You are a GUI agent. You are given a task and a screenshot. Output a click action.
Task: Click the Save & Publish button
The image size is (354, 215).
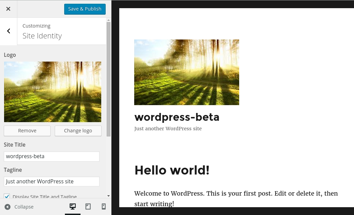coord(85,9)
